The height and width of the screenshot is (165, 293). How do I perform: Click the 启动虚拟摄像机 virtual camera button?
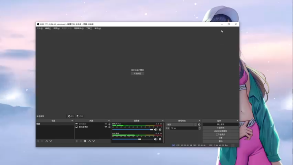220,131
